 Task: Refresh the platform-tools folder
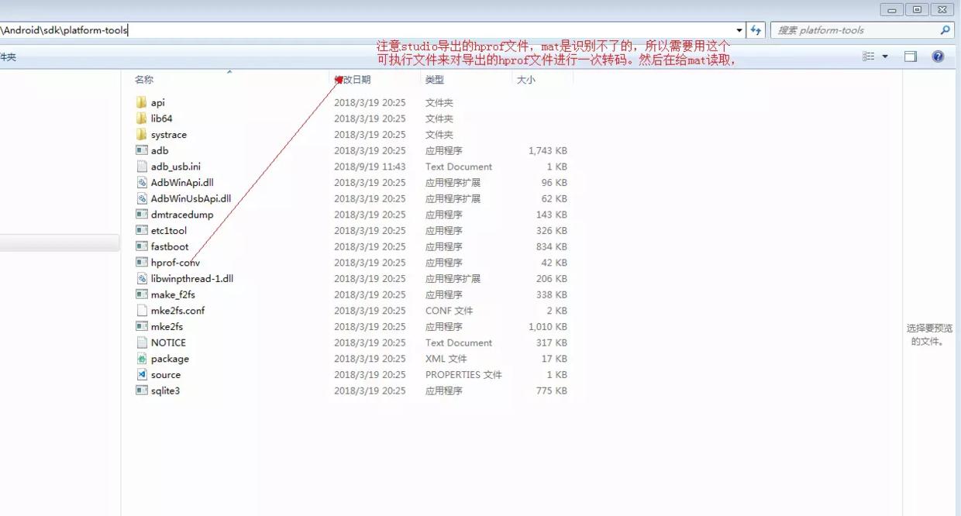(756, 29)
